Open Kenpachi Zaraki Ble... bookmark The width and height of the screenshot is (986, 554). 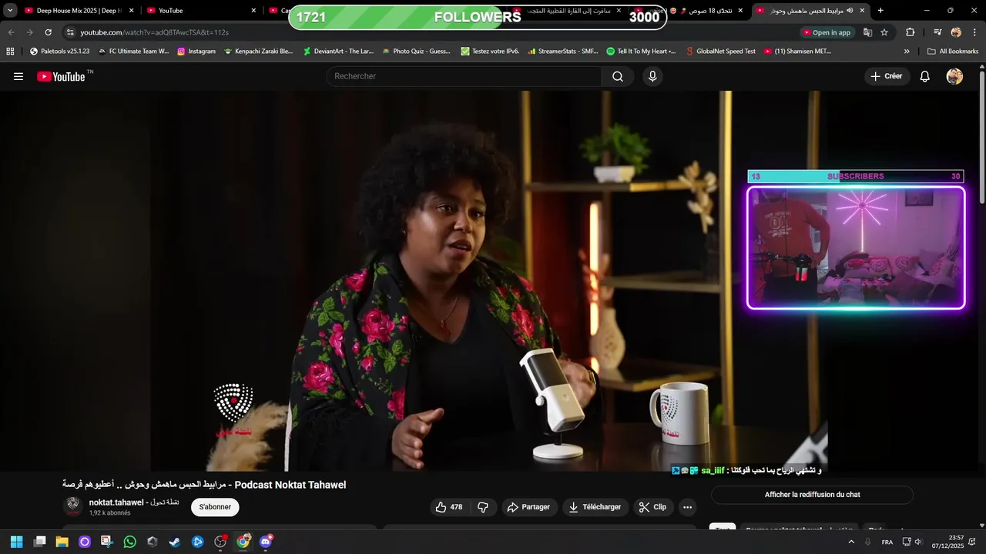[258, 52]
